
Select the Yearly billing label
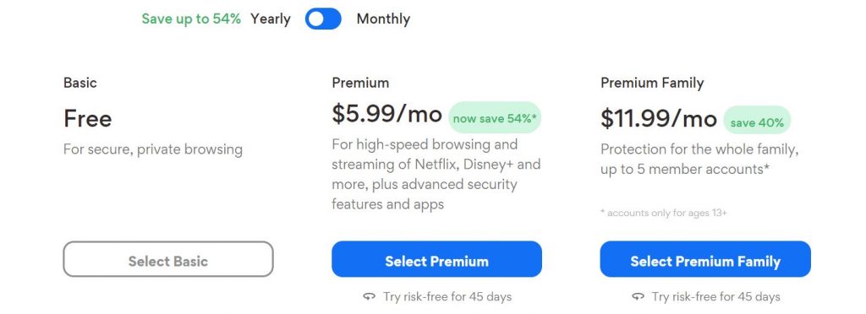pyautogui.click(x=270, y=19)
